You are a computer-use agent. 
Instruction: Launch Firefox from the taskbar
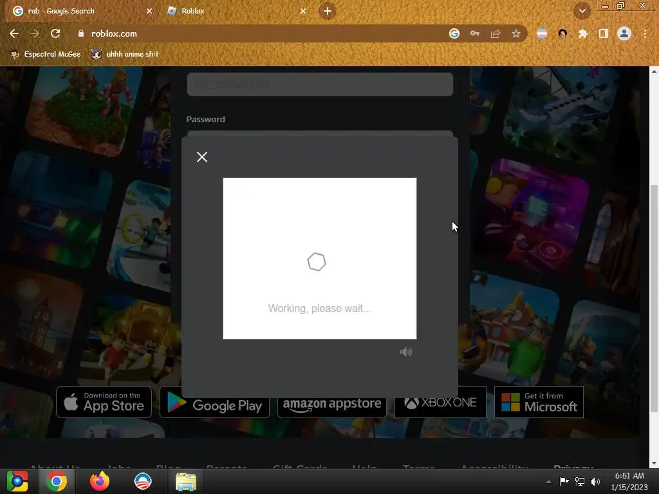pos(100,481)
